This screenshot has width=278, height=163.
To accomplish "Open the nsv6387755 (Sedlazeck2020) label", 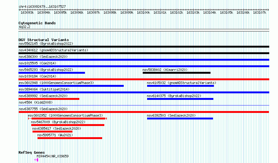I will 43,109.
